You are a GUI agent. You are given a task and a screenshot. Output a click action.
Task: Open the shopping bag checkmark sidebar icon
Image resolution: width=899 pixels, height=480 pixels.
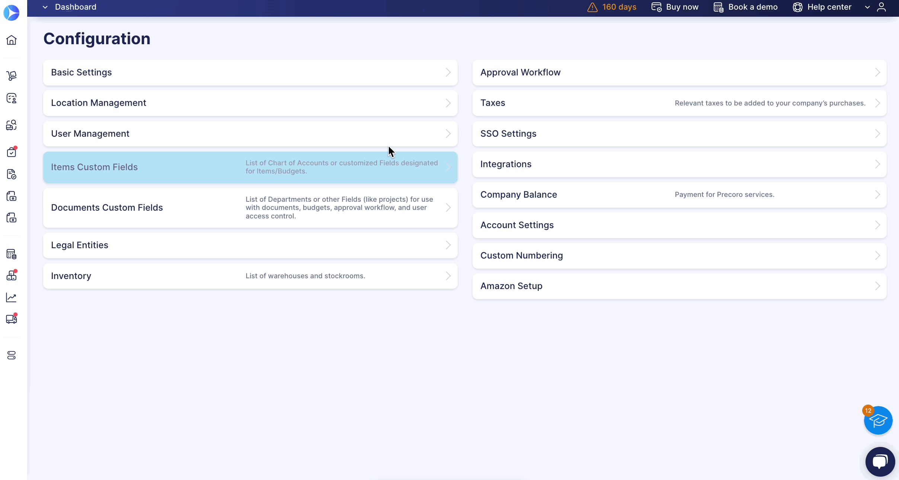coord(12,152)
